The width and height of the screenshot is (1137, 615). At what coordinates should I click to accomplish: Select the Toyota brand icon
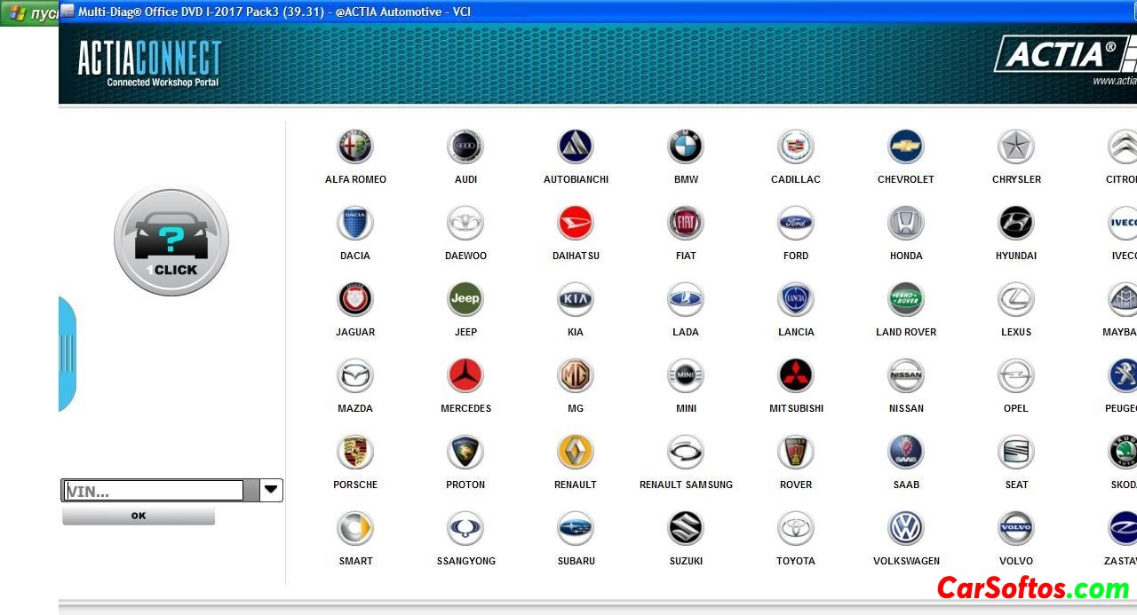[796, 529]
